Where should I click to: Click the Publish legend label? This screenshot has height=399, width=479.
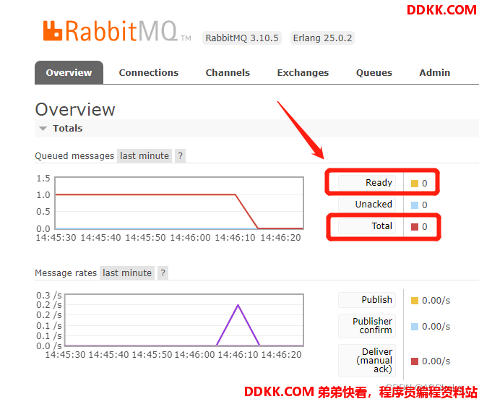coord(367,300)
